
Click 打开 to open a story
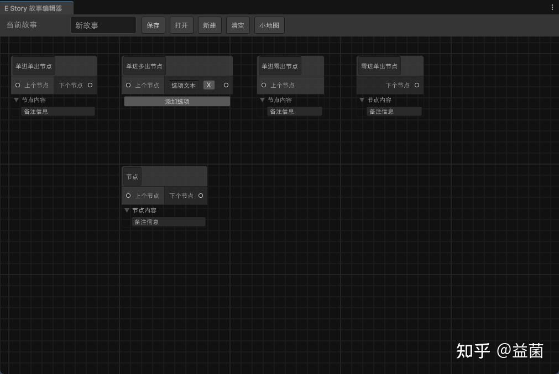[x=181, y=25]
